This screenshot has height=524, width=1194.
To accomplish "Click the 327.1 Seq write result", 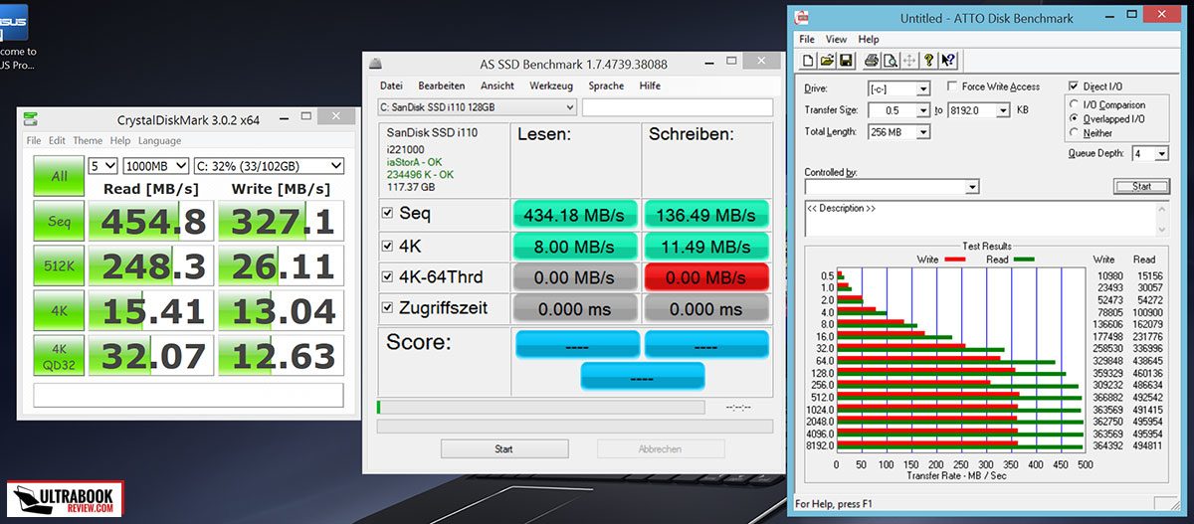I will pyautogui.click(x=282, y=222).
